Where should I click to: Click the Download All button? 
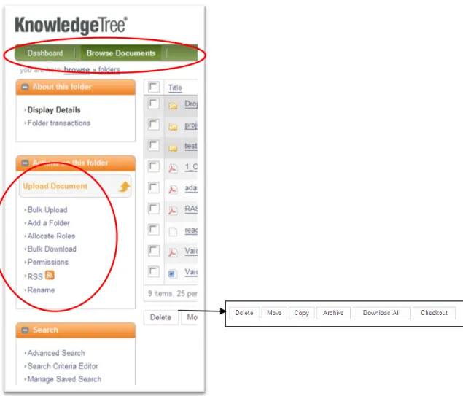tap(381, 313)
